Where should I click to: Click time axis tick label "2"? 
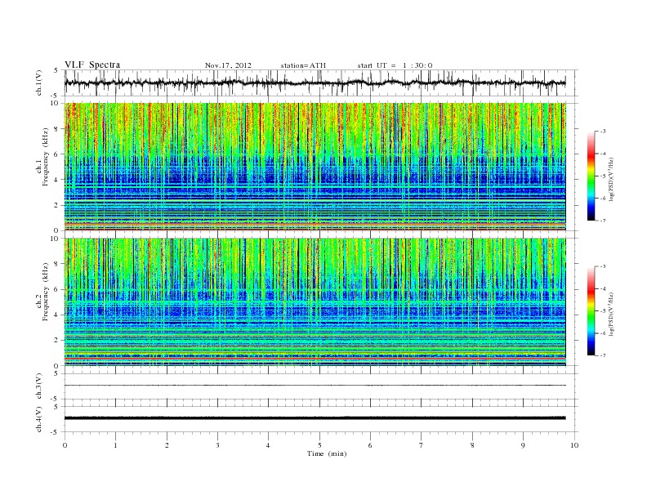[x=167, y=445]
